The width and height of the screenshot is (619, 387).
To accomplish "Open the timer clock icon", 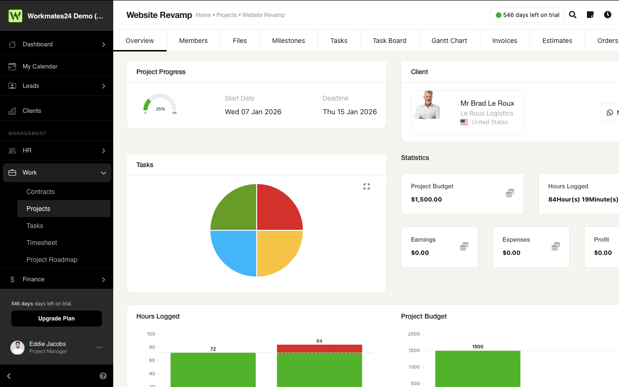I will click(x=608, y=15).
